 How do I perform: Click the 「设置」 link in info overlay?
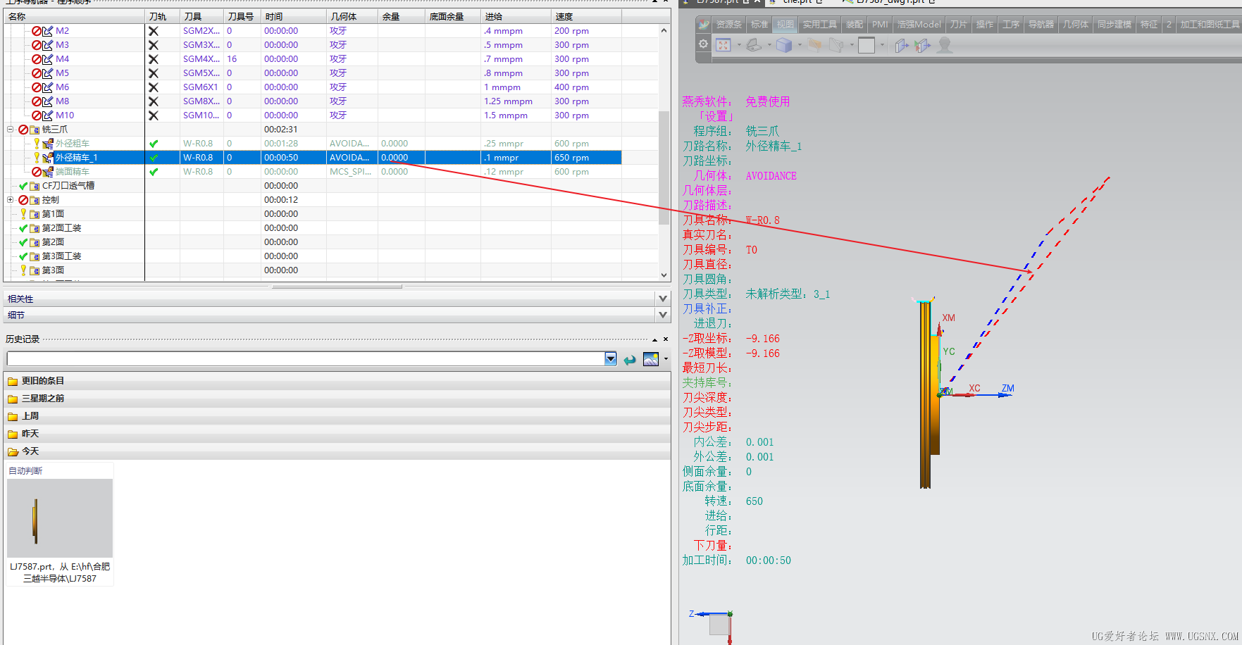click(714, 116)
